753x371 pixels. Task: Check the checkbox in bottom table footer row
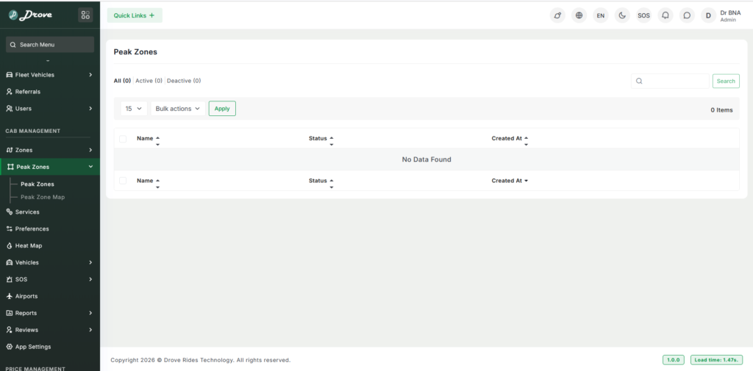click(123, 181)
